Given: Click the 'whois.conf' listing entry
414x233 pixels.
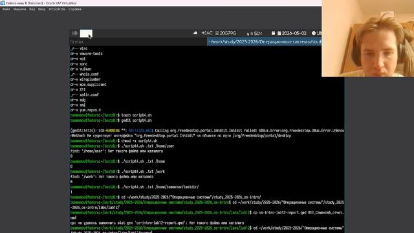Looking at the screenshot, I should coord(89,74).
